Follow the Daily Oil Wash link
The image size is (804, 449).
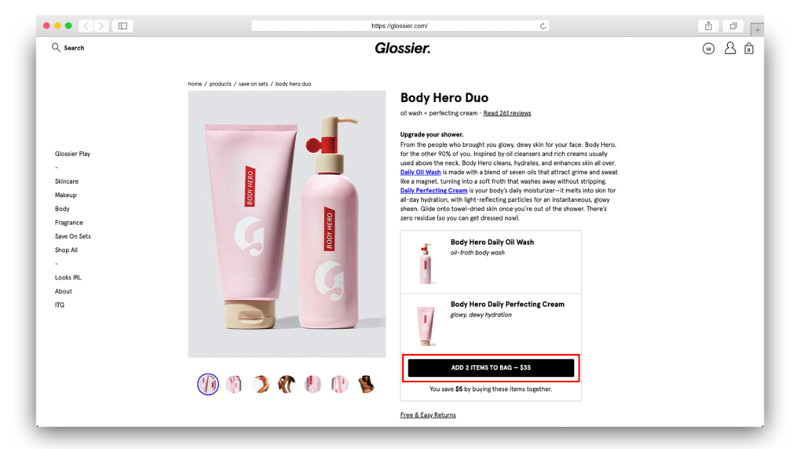coord(421,172)
